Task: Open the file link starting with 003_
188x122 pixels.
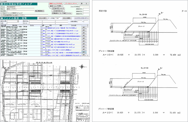Action: [x=61, y=36]
